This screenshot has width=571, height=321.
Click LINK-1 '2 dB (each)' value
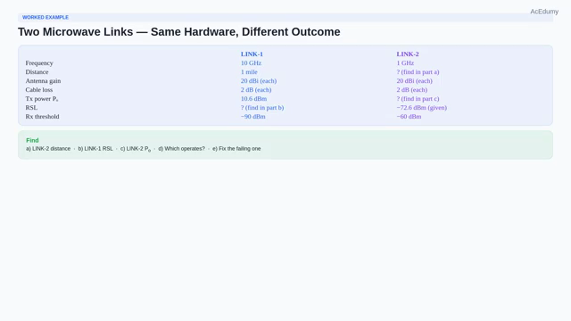pyautogui.click(x=256, y=89)
